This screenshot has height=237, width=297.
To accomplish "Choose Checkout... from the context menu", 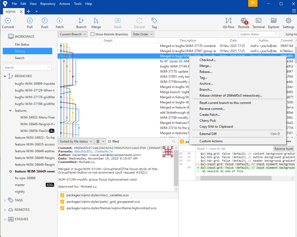I will (x=237, y=60).
